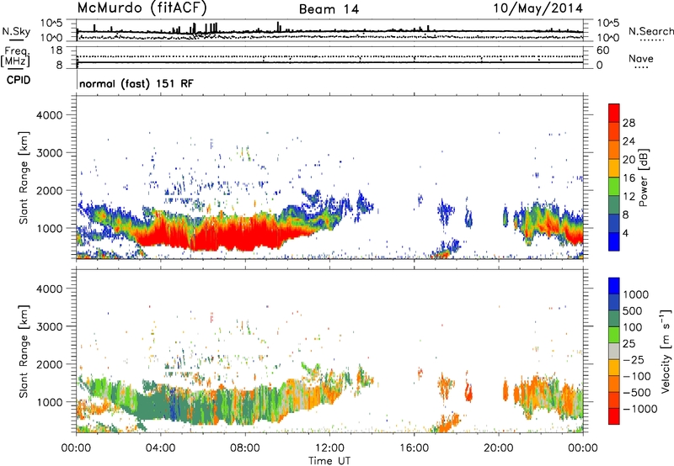Click the "Velocity [m s-1]" colorbar title

(666, 351)
